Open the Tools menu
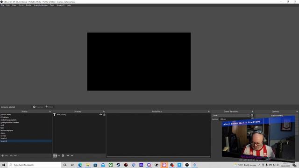 click(52, 5)
